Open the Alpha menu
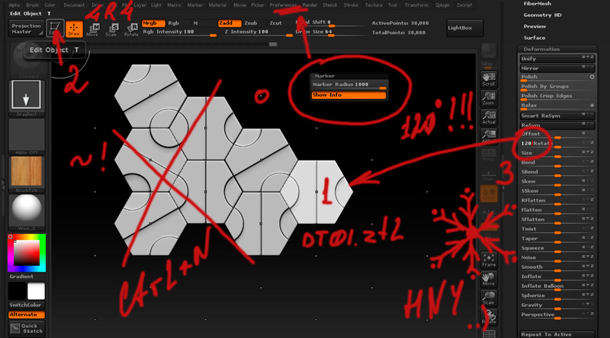610x338 pixels. [14, 5]
